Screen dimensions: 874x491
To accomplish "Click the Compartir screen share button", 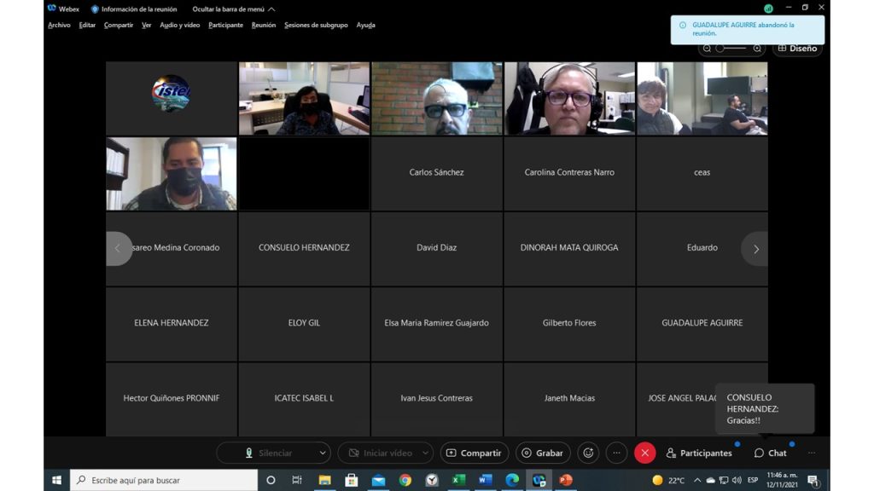I will [x=475, y=453].
